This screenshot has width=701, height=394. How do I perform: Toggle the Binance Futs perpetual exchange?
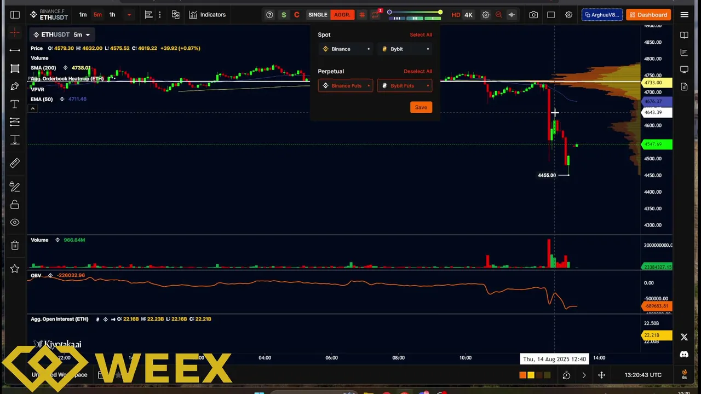[346, 85]
